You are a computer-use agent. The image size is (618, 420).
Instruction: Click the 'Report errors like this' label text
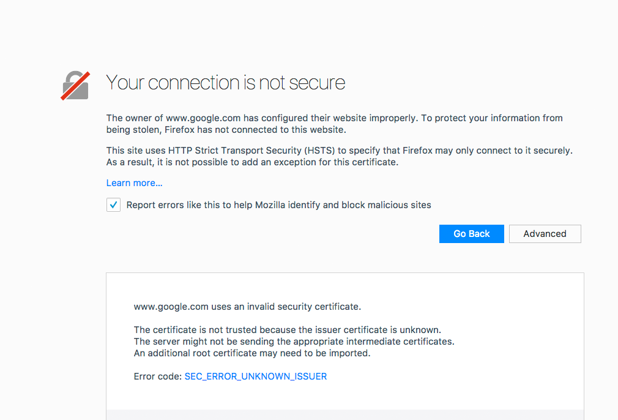[278, 205]
